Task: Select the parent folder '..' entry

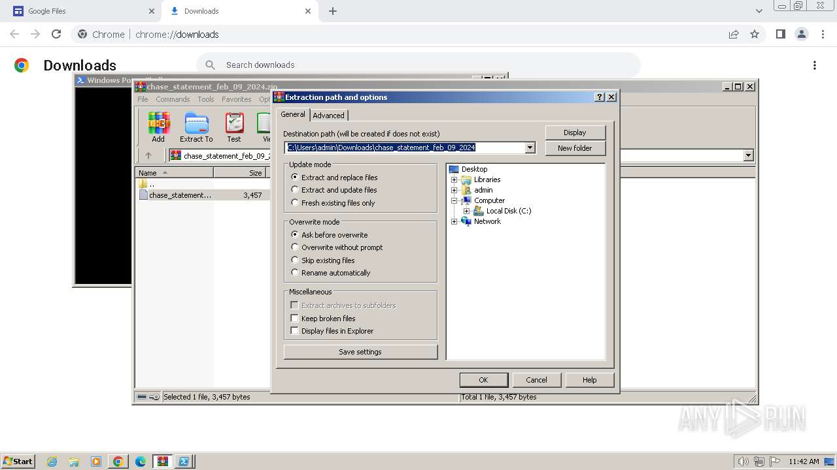Action: click(152, 184)
